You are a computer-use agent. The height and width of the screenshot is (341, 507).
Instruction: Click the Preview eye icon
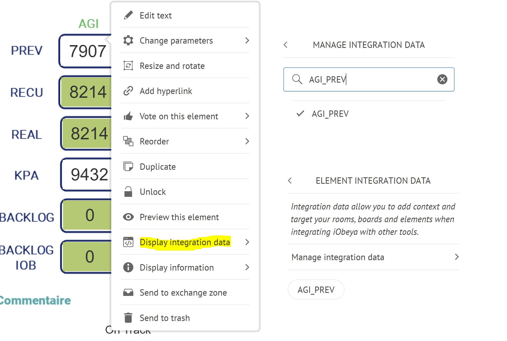coord(129,217)
